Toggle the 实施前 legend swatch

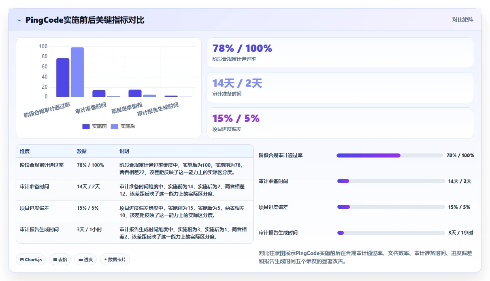86,126
